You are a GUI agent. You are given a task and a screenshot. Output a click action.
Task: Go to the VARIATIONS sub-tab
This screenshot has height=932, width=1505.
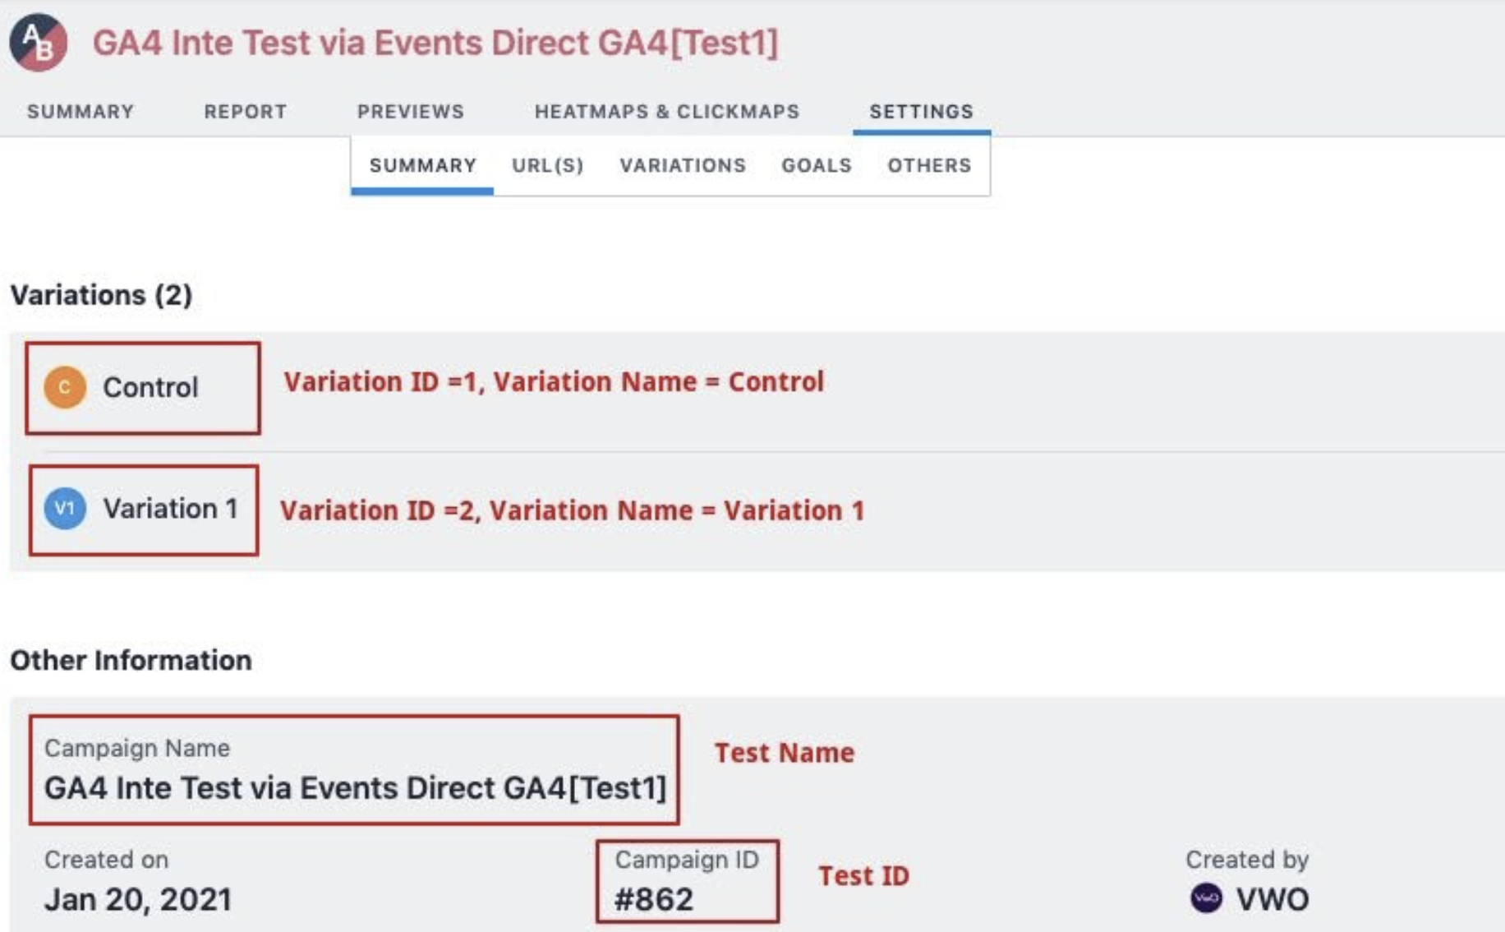tap(683, 165)
